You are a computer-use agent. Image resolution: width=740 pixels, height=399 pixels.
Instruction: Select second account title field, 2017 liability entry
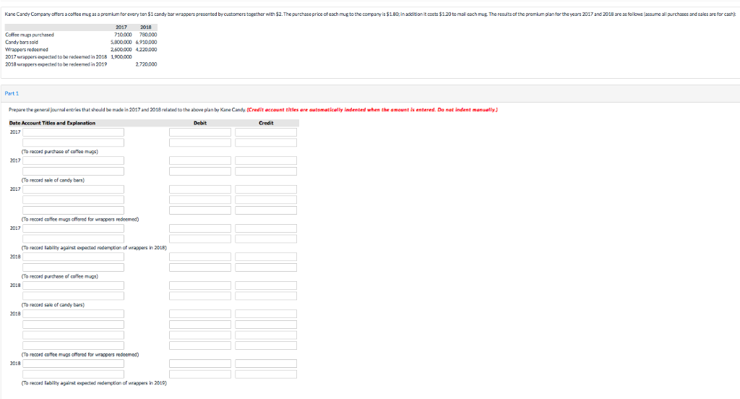coord(74,239)
